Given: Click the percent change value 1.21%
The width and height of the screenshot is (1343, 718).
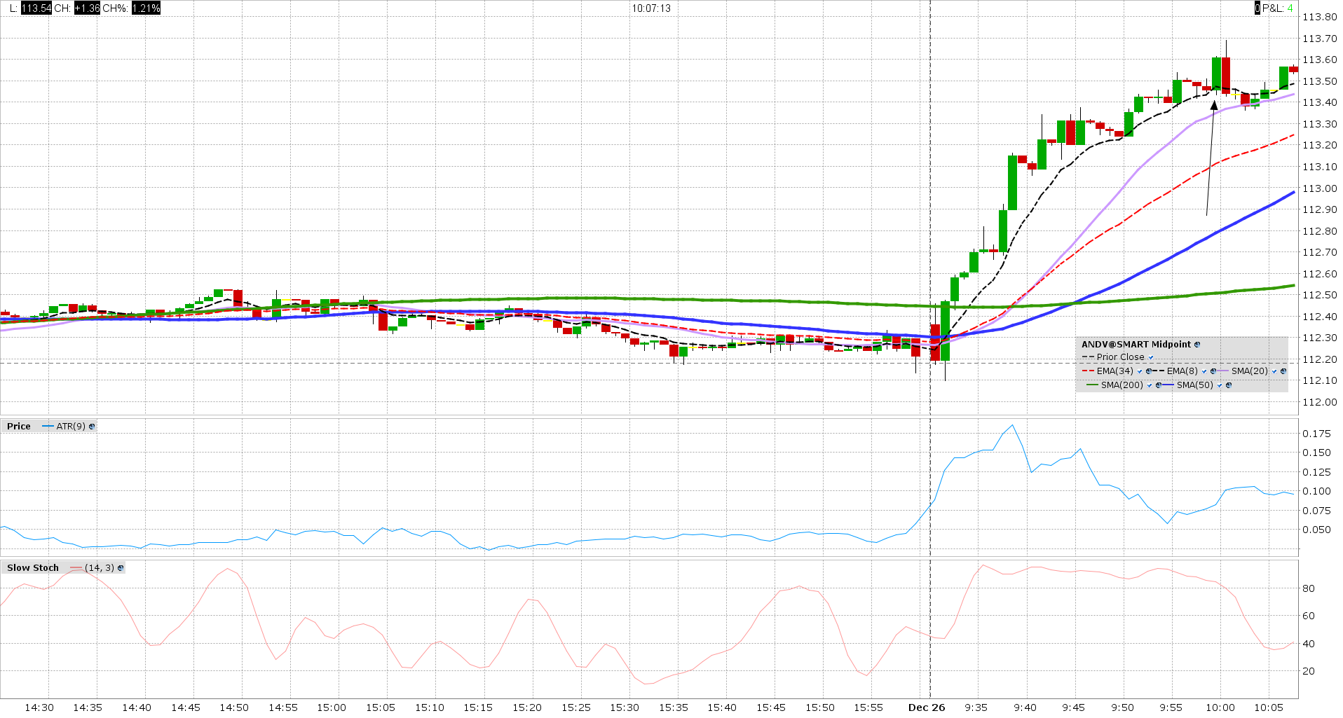Looking at the screenshot, I should pyautogui.click(x=146, y=8).
